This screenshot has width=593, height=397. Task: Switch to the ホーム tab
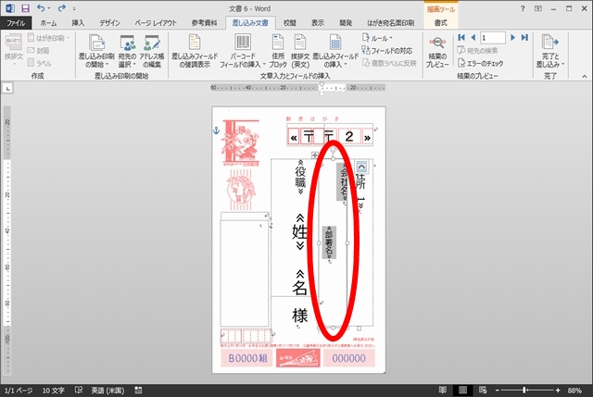coord(48,23)
